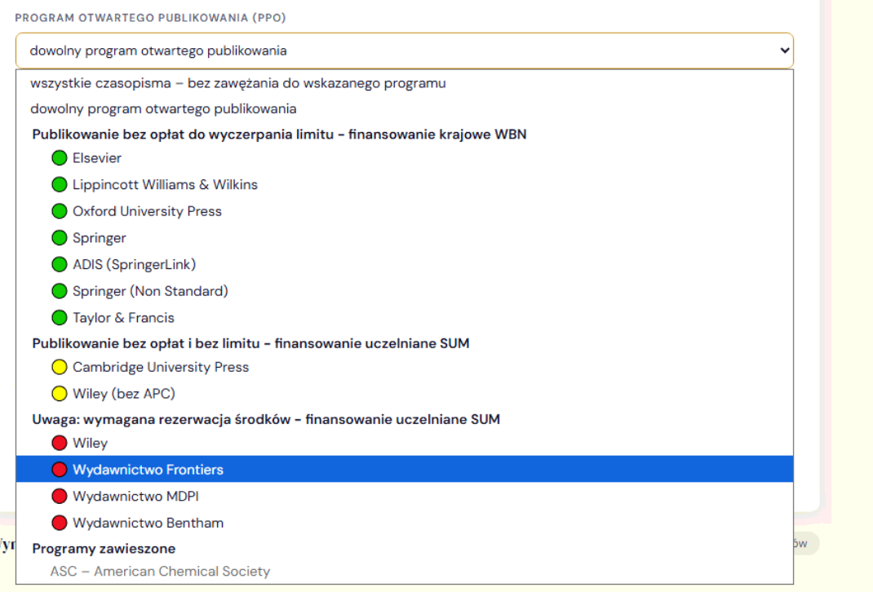Viewport: 873px width, 592px height.
Task: Choose 'wszystkie czasopisma' option
Action: 405,83
